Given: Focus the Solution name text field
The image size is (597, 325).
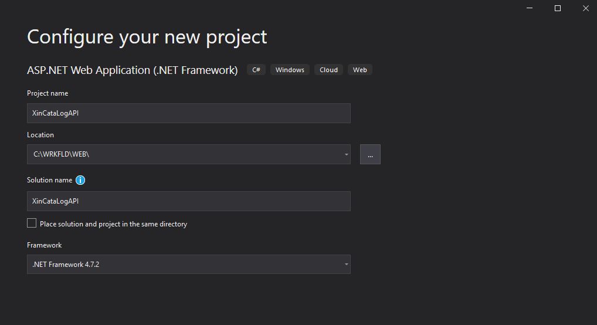Looking at the screenshot, I should 188,201.
